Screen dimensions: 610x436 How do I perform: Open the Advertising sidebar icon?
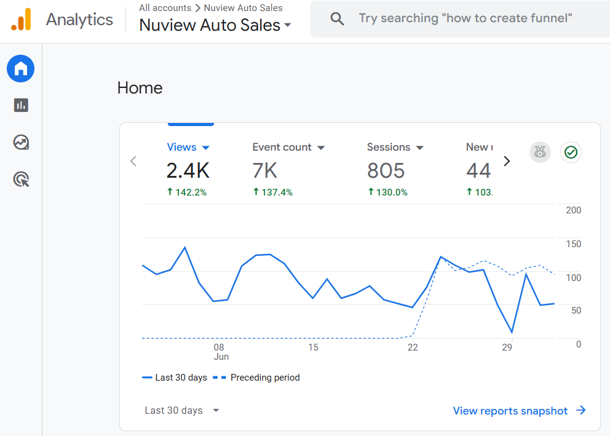pos(21,180)
